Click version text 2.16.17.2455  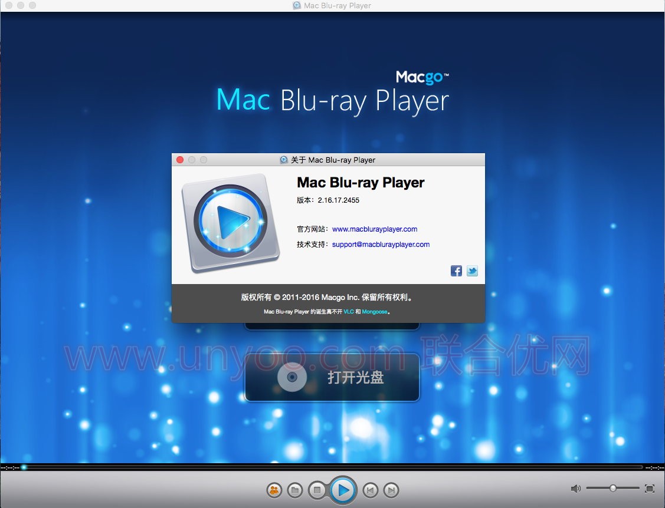pyautogui.click(x=339, y=200)
